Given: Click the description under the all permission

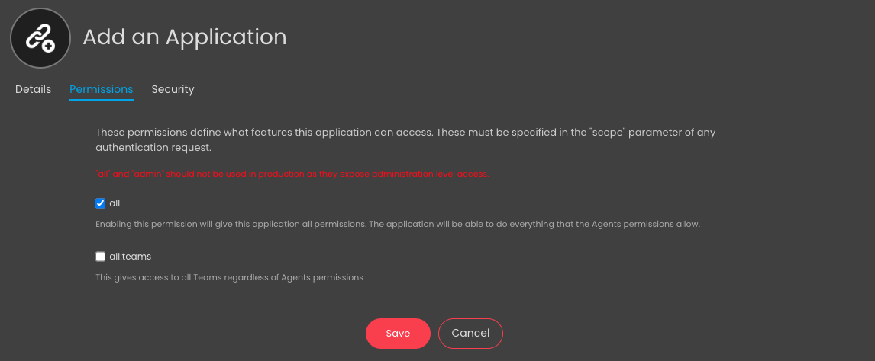Looking at the screenshot, I should click(397, 225).
